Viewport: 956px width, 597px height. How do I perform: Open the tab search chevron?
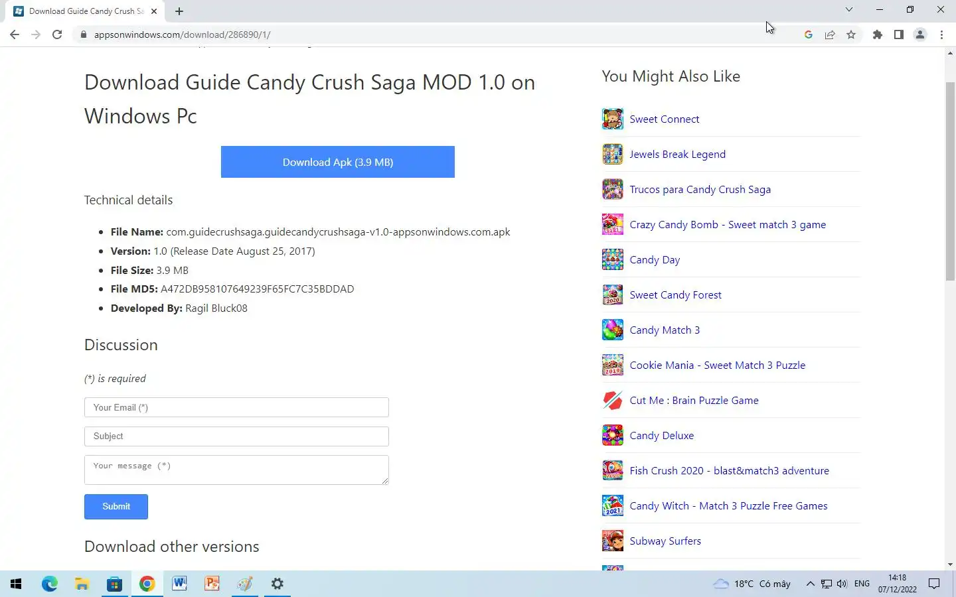848,9
